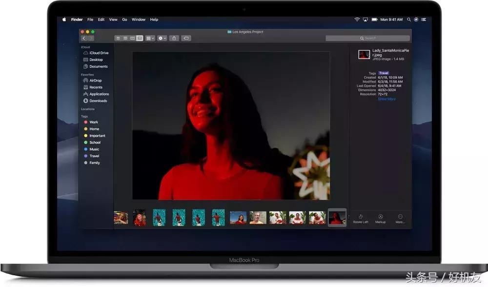
Task: Open the Apple menu
Action: point(64,20)
